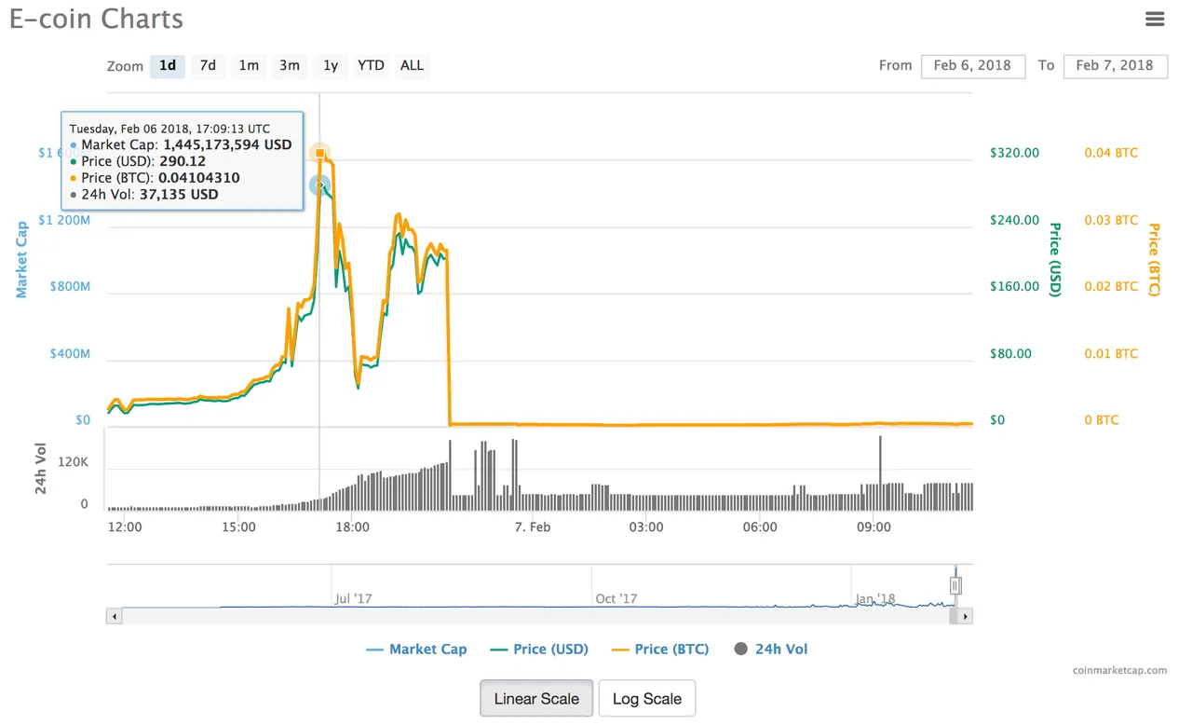Select the 7d zoom range
Viewport: 1192px width, 725px height.
(208, 65)
